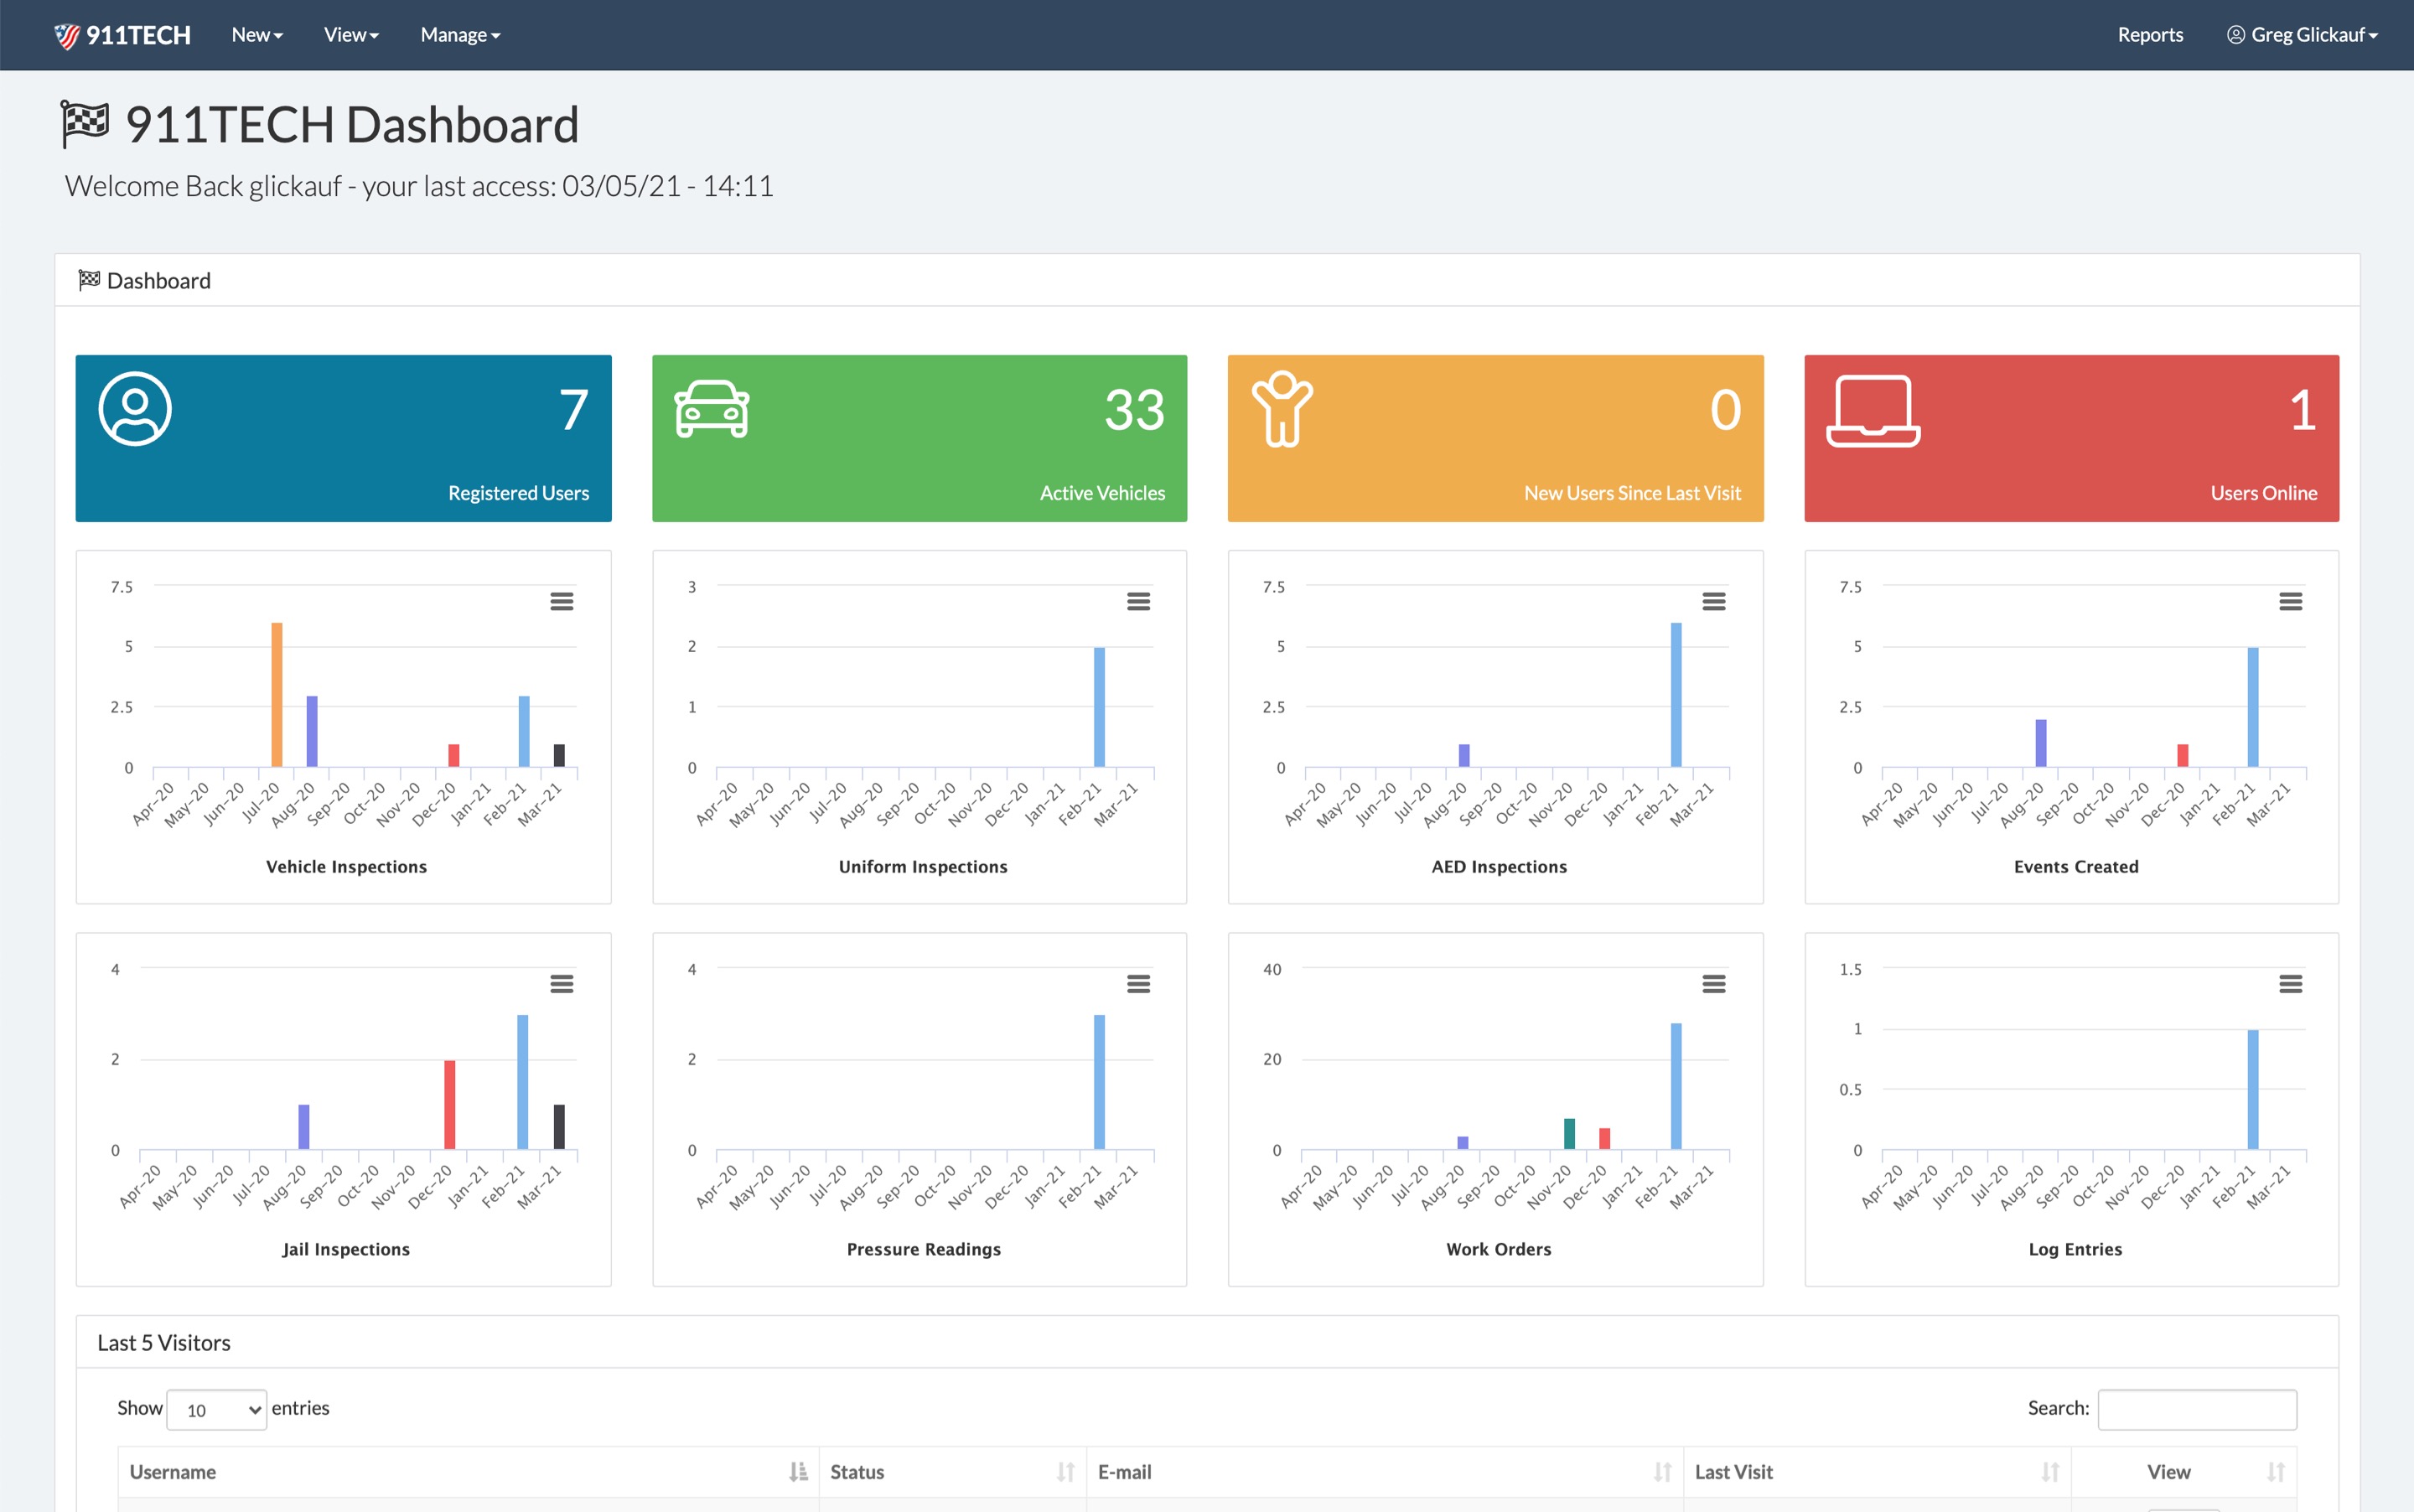Click the Active Vehicles car icon
The height and width of the screenshot is (1512, 2414).
pyautogui.click(x=711, y=409)
